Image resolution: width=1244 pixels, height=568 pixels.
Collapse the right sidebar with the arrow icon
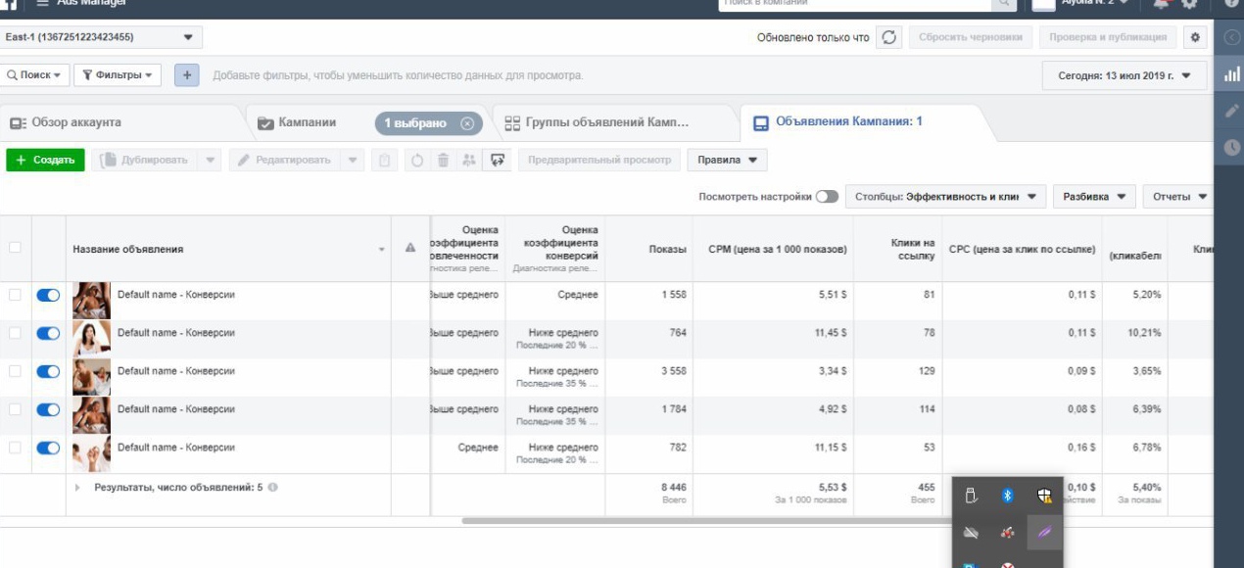[1230, 37]
